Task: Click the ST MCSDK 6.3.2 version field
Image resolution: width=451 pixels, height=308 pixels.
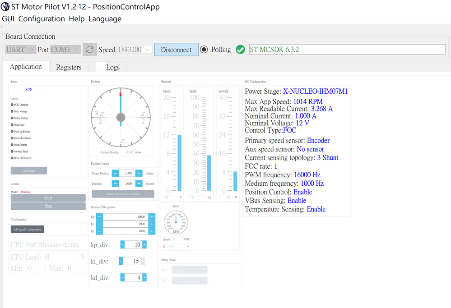Action: point(348,50)
